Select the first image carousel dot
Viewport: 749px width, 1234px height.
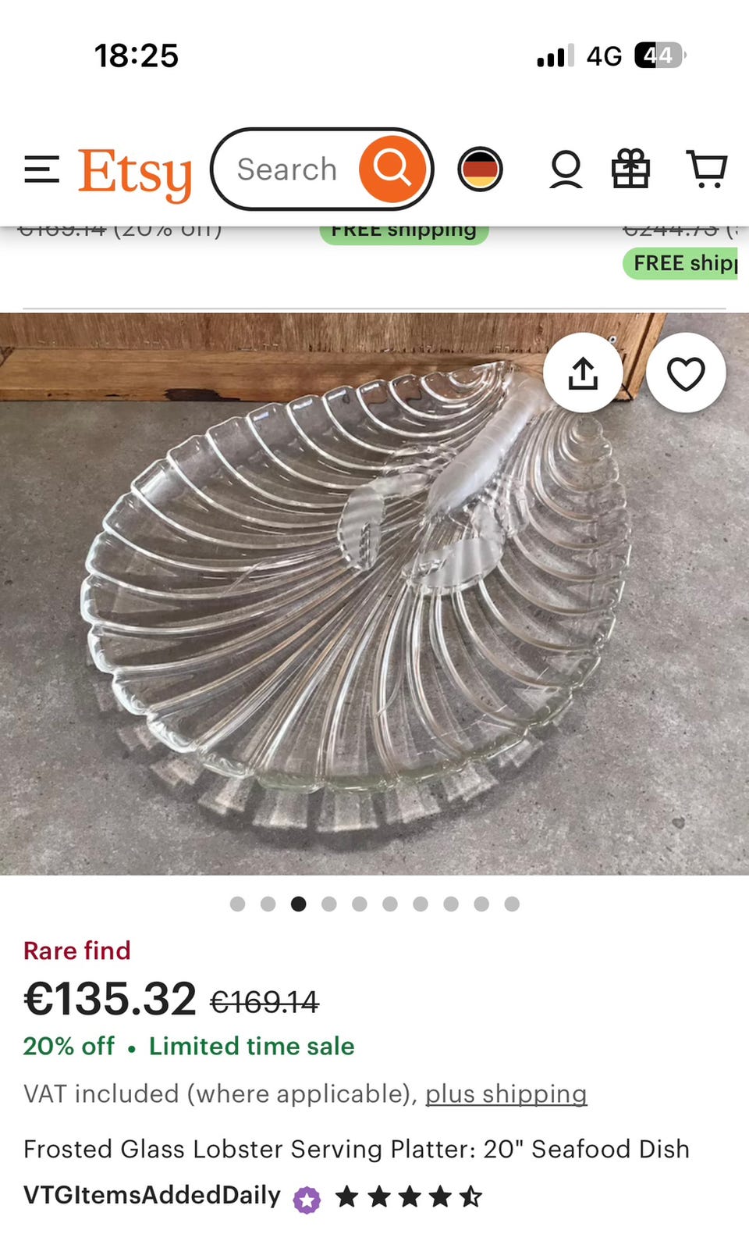point(238,904)
